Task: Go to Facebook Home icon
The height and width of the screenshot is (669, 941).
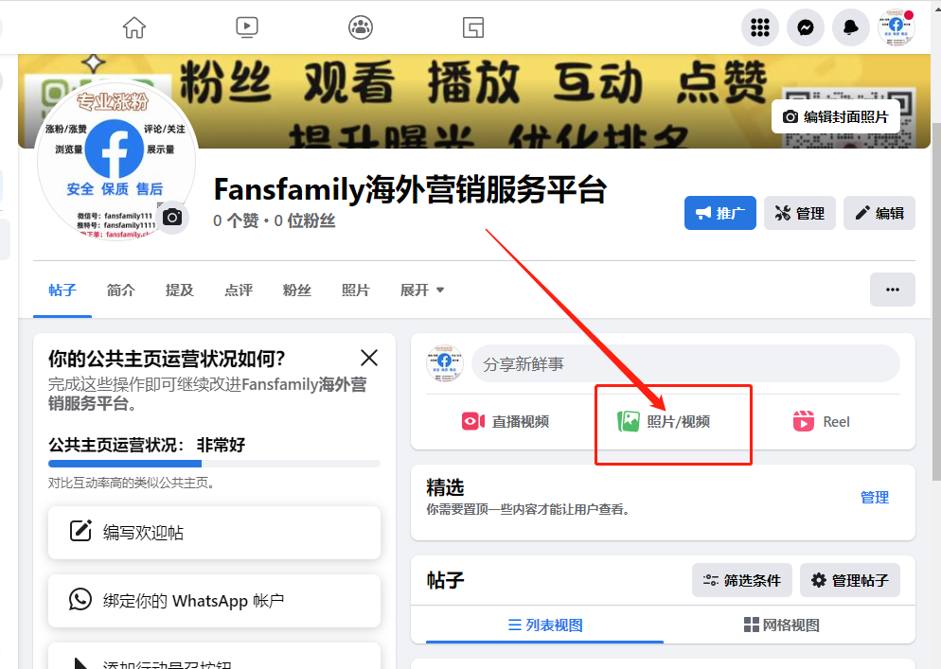Action: (x=133, y=27)
